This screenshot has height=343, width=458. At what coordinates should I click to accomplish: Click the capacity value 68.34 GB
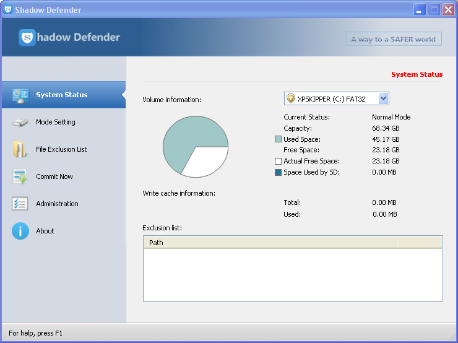[386, 128]
